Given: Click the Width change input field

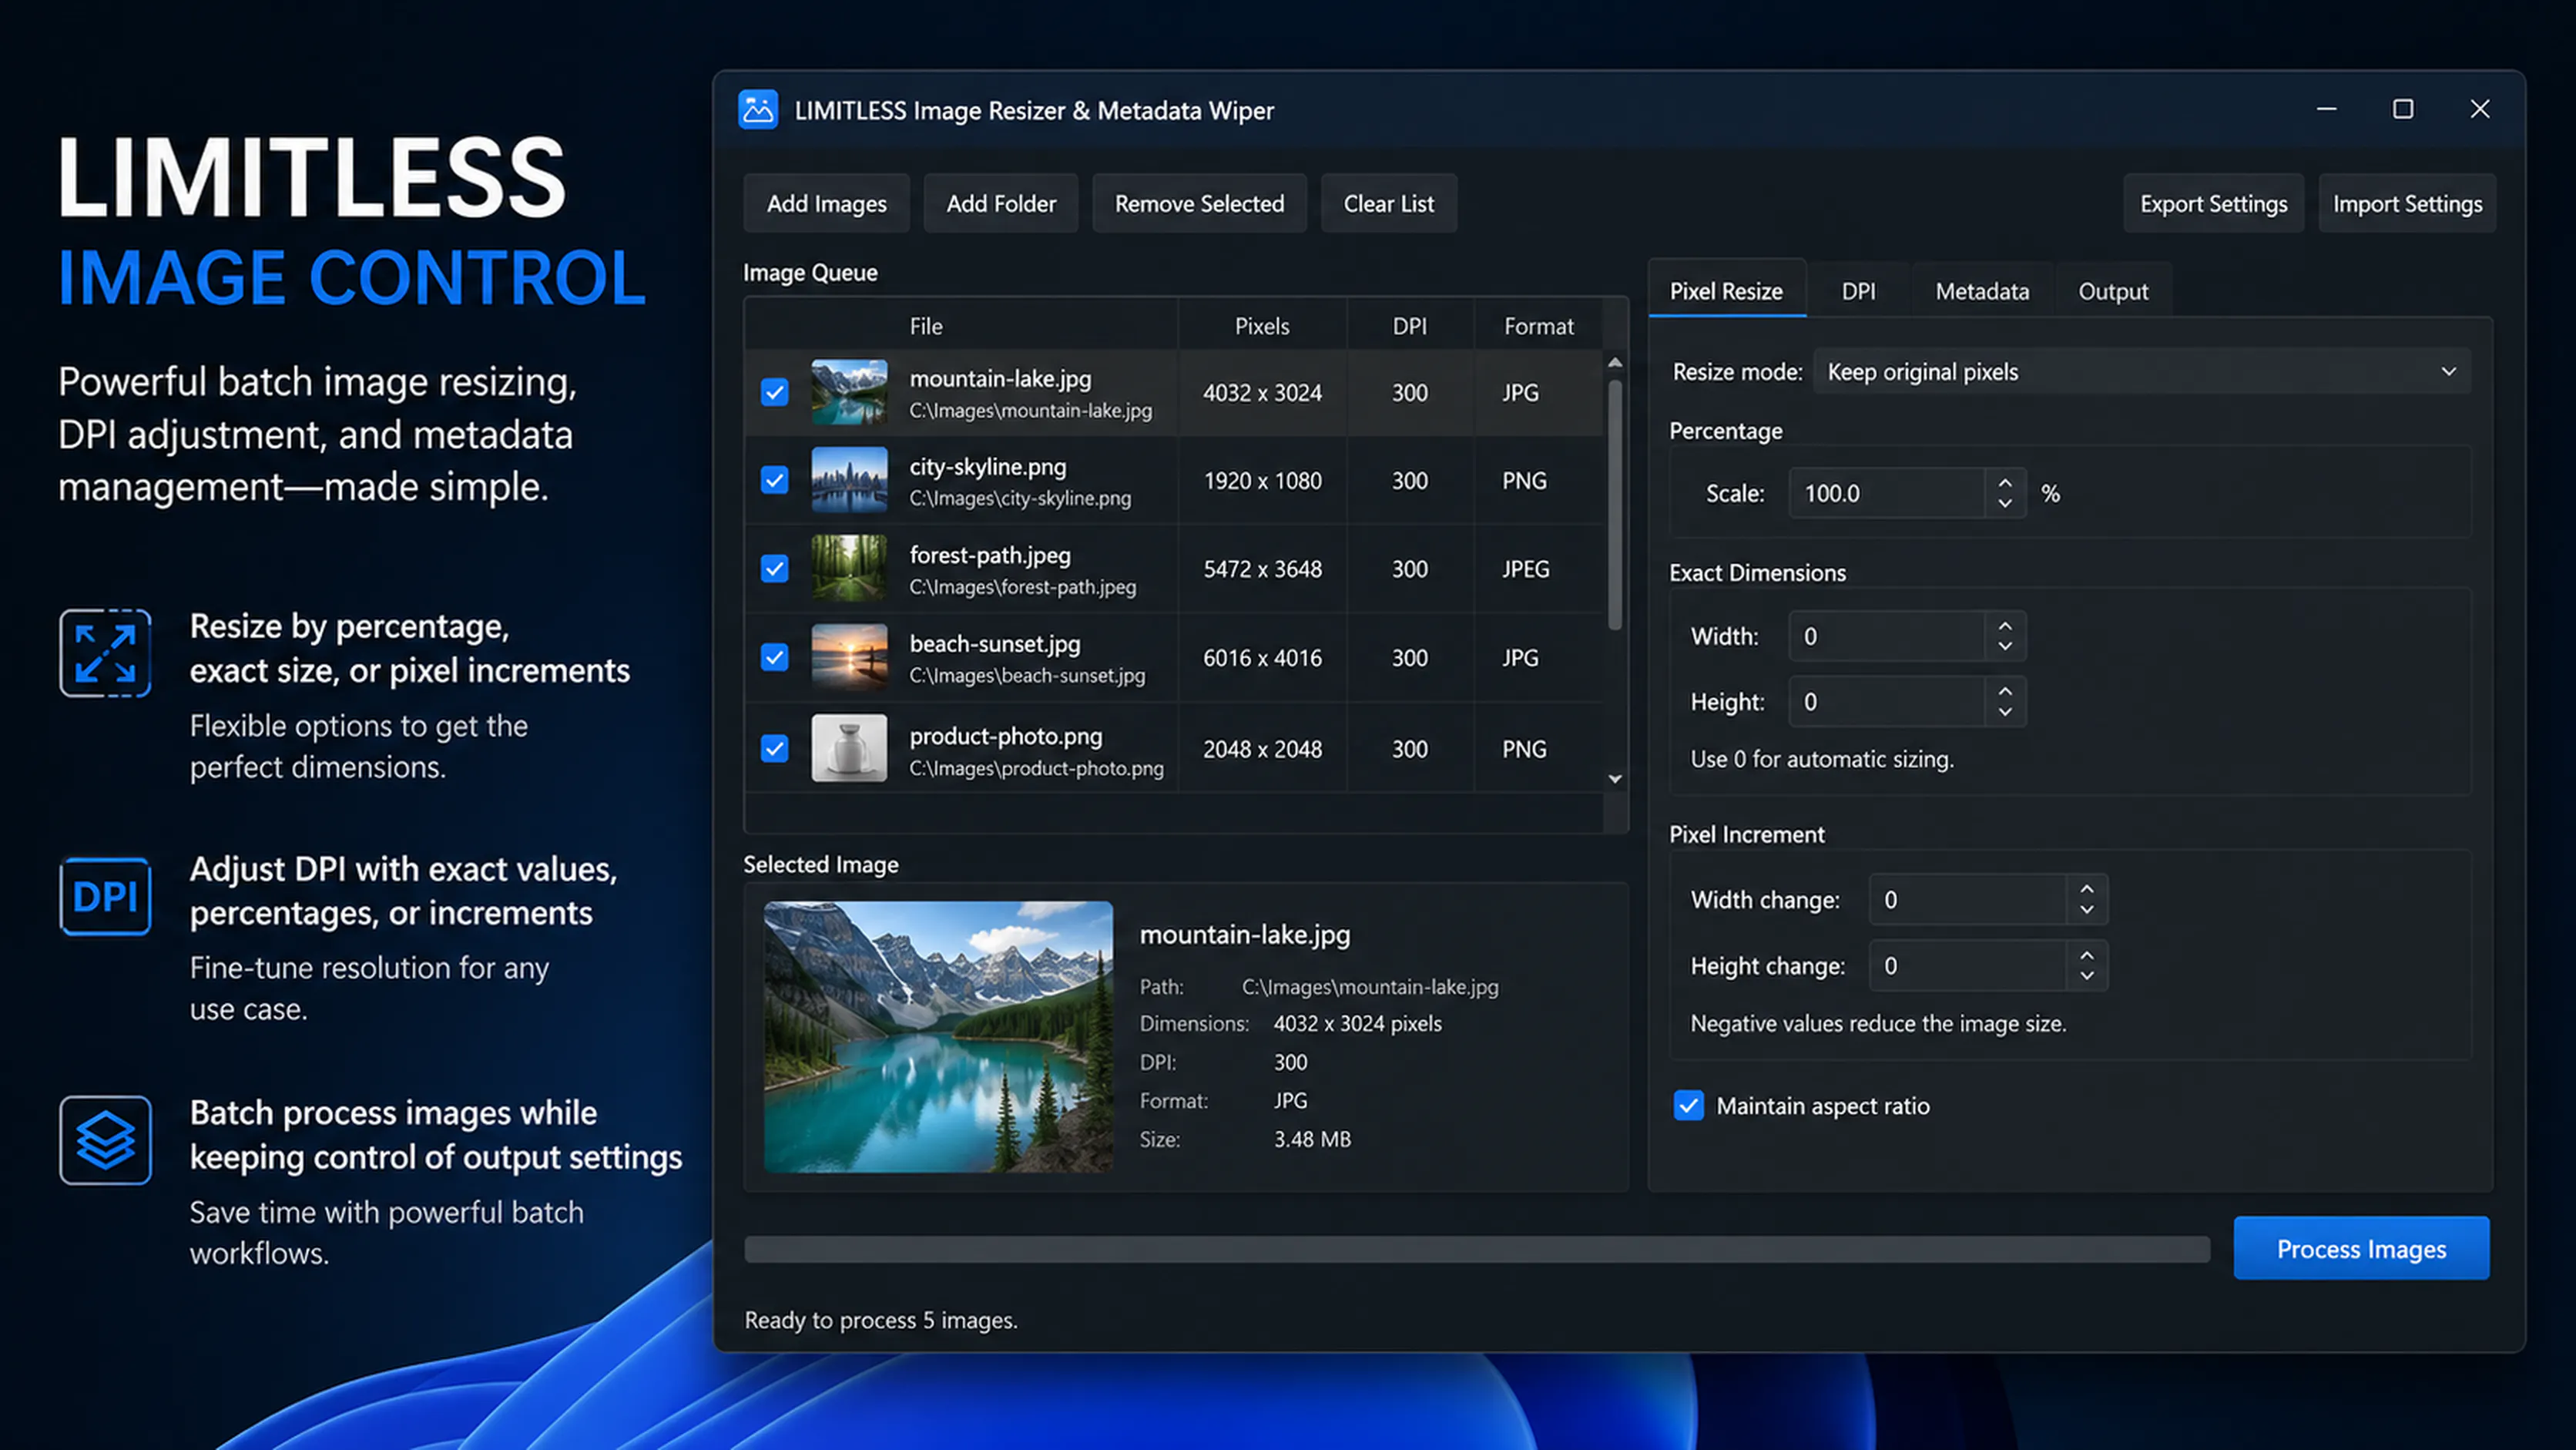Looking at the screenshot, I should click(1967, 900).
